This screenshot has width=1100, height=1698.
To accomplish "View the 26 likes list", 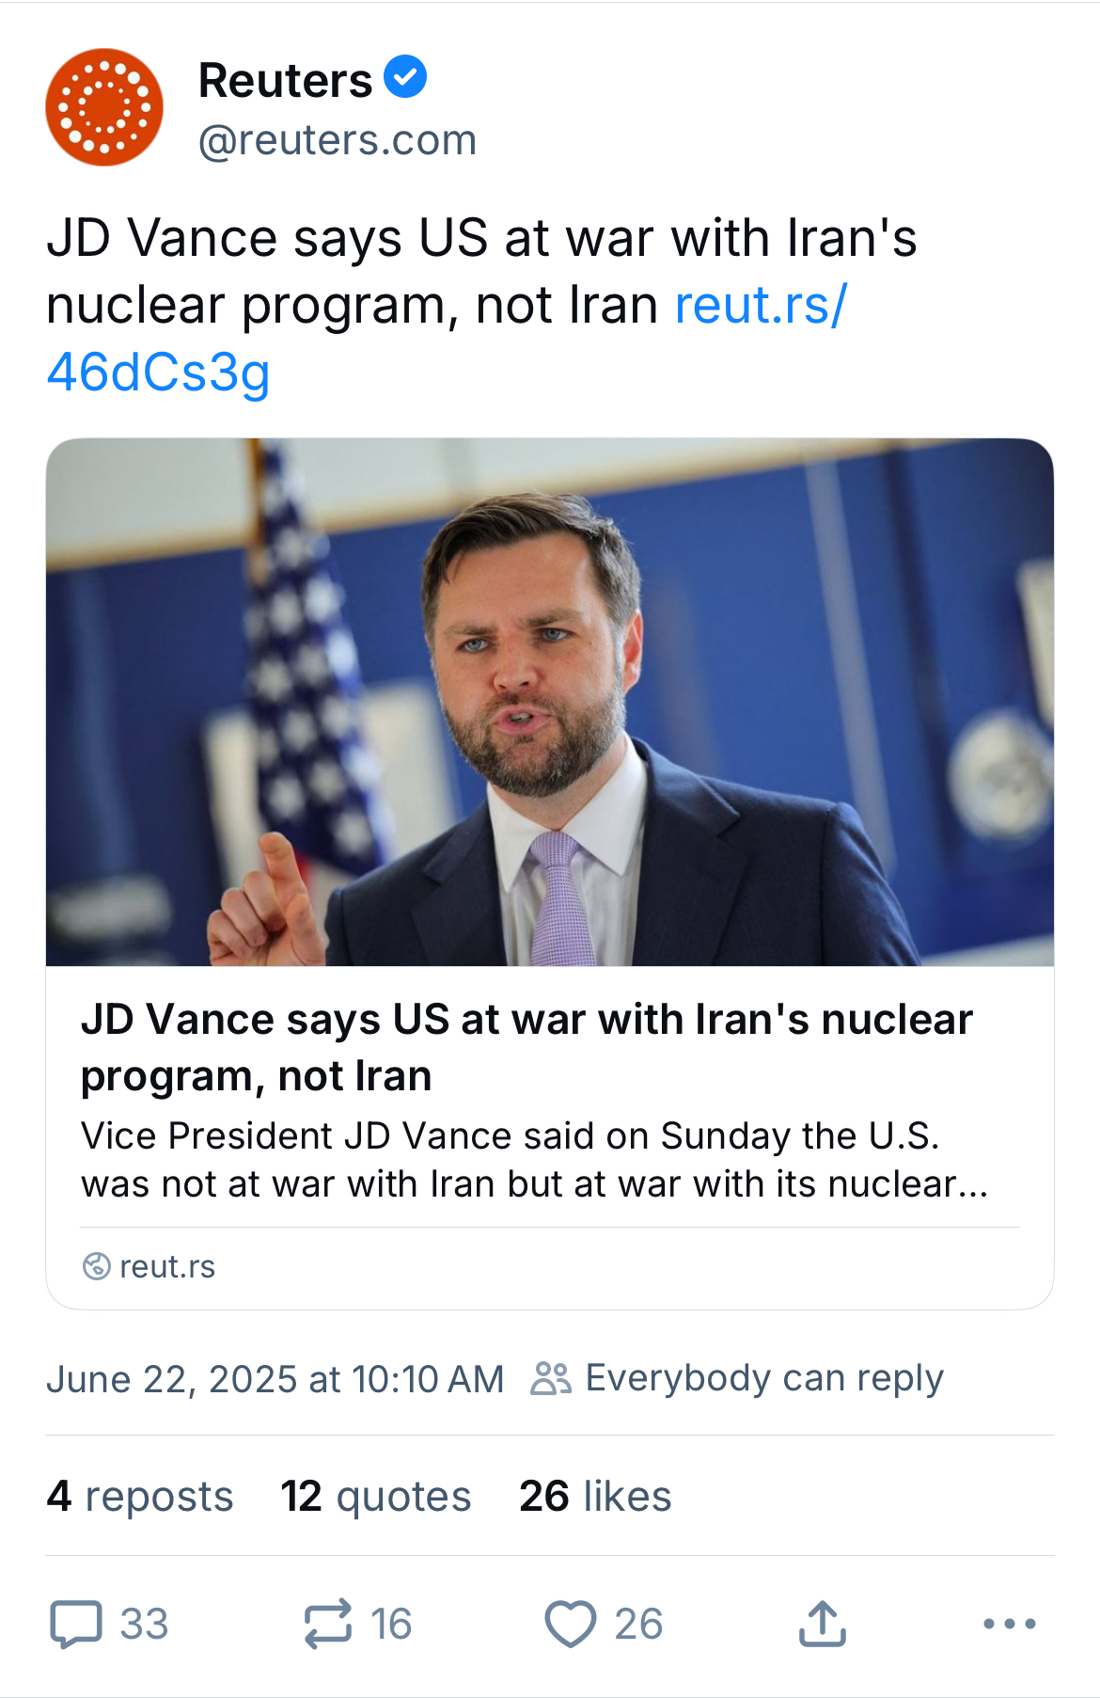I will (595, 1496).
